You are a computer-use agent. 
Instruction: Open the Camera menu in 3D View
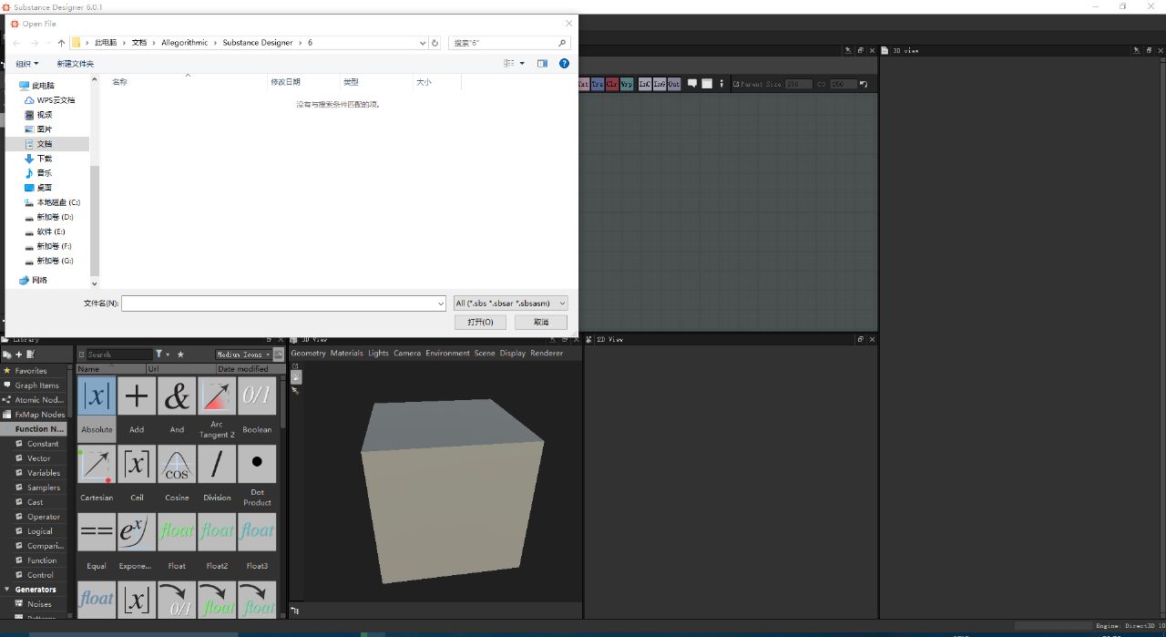[x=407, y=354]
